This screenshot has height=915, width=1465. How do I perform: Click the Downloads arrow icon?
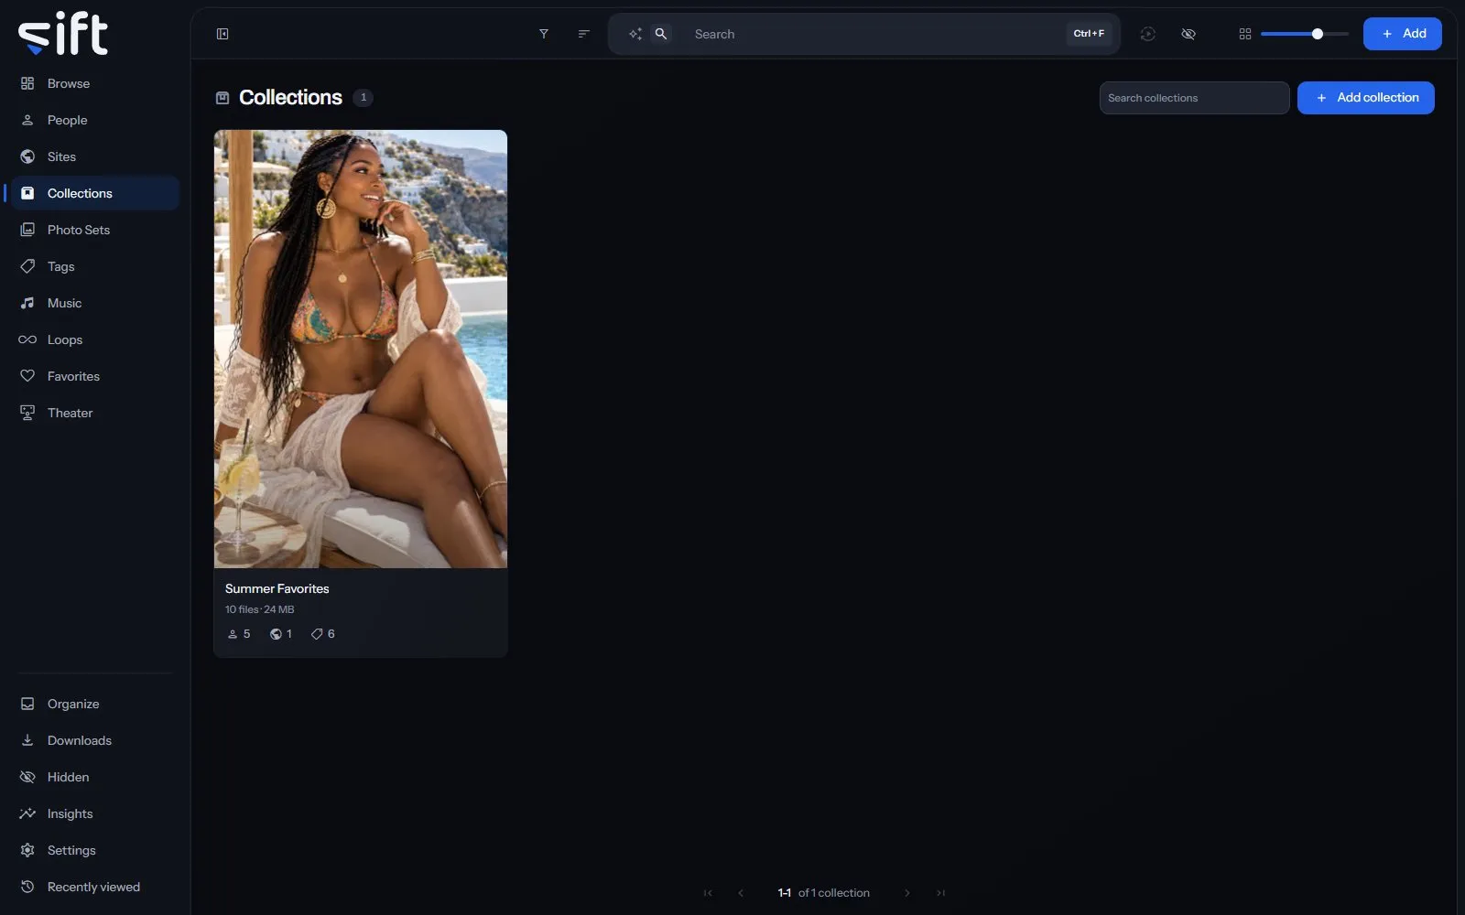point(27,740)
